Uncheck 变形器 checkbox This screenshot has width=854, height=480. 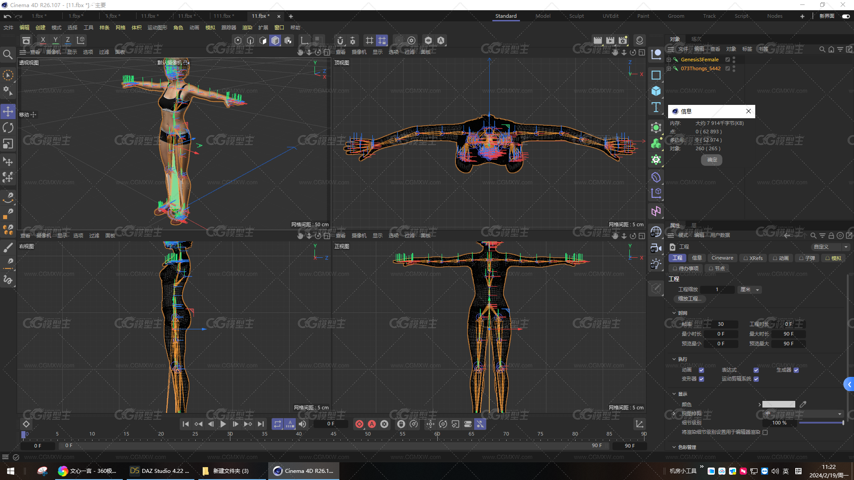point(701,379)
